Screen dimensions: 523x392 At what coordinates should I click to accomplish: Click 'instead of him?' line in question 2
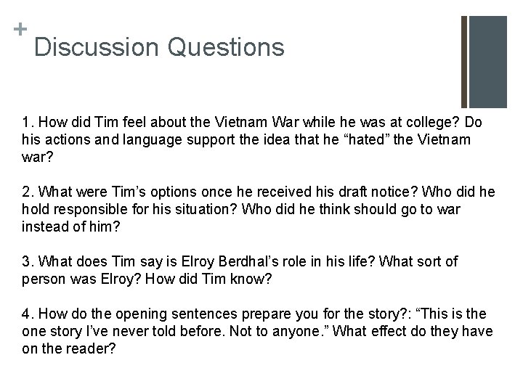click(70, 226)
